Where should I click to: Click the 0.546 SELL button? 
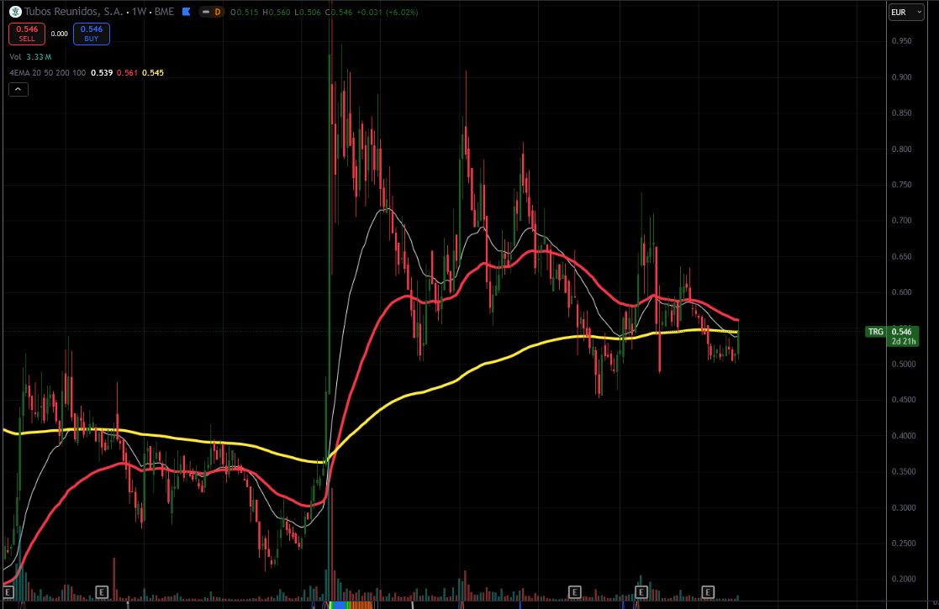(27, 34)
